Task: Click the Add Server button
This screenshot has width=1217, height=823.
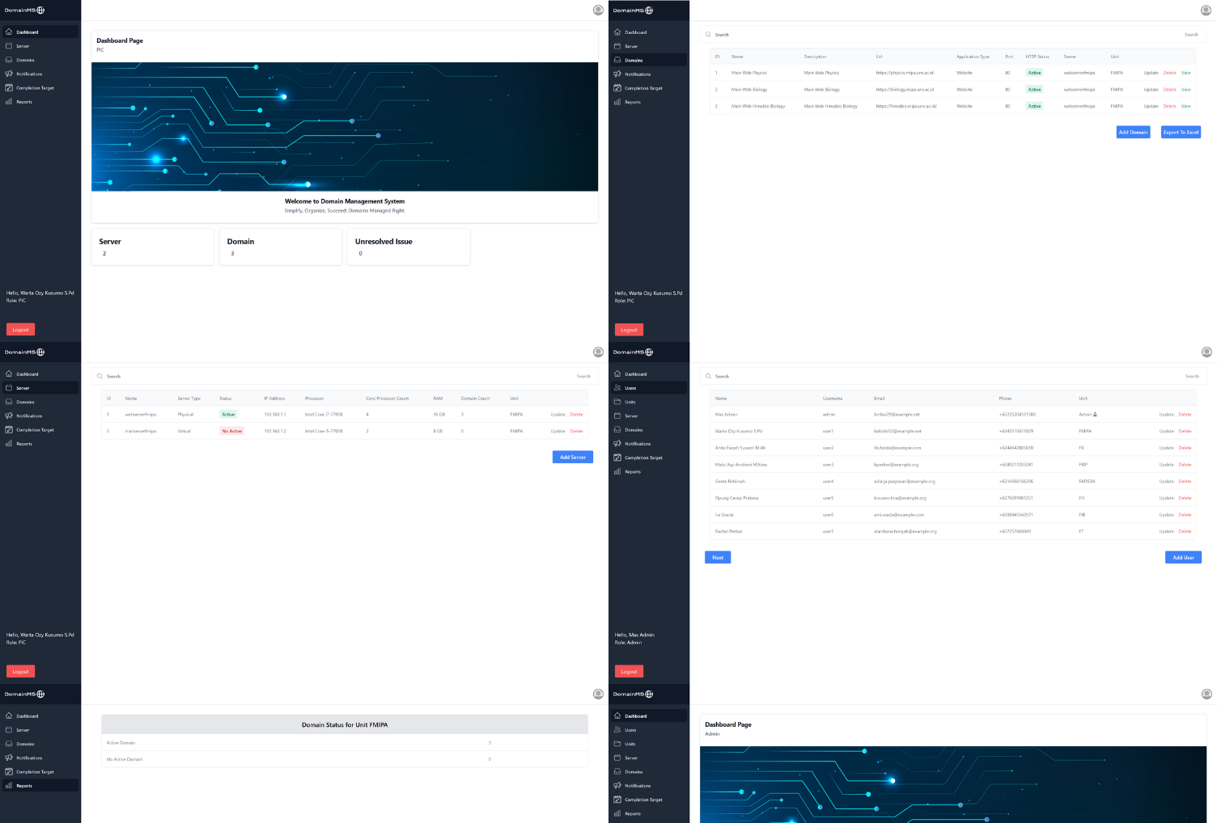Action: [x=573, y=458]
